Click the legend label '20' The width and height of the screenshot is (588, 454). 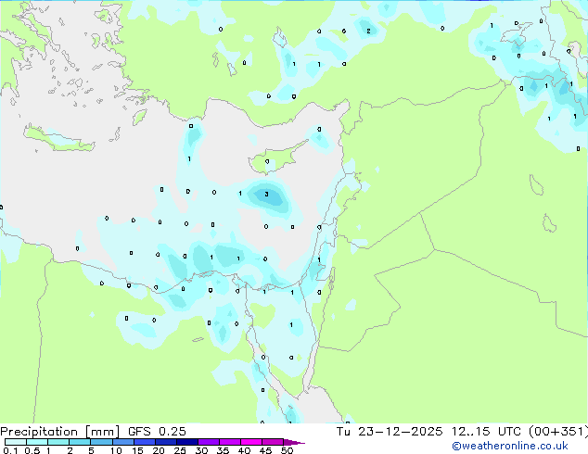(x=159, y=450)
